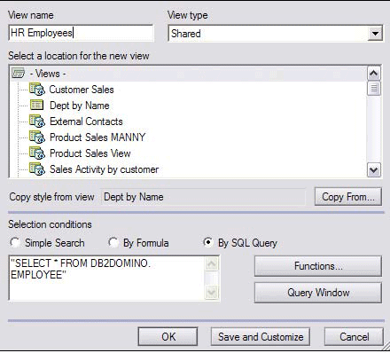Click the SQL query box scroll up arrow

click(212, 263)
